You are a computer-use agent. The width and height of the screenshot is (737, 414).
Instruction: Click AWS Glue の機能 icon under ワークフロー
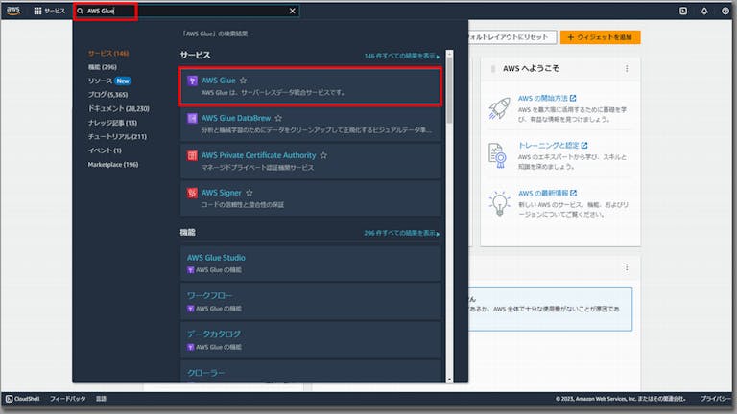pyautogui.click(x=190, y=309)
